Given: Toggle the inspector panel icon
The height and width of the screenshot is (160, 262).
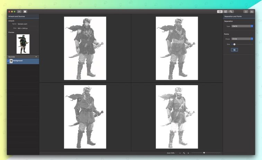Looking at the screenshot, I should 252,11.
